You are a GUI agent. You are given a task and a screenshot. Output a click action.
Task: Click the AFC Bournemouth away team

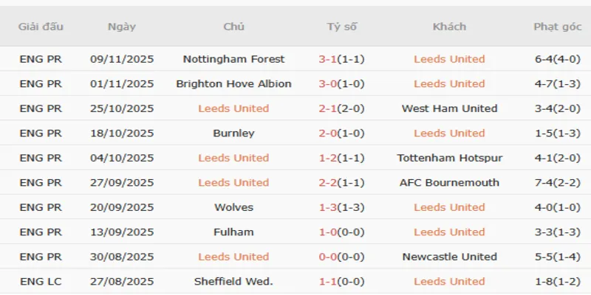tap(449, 183)
